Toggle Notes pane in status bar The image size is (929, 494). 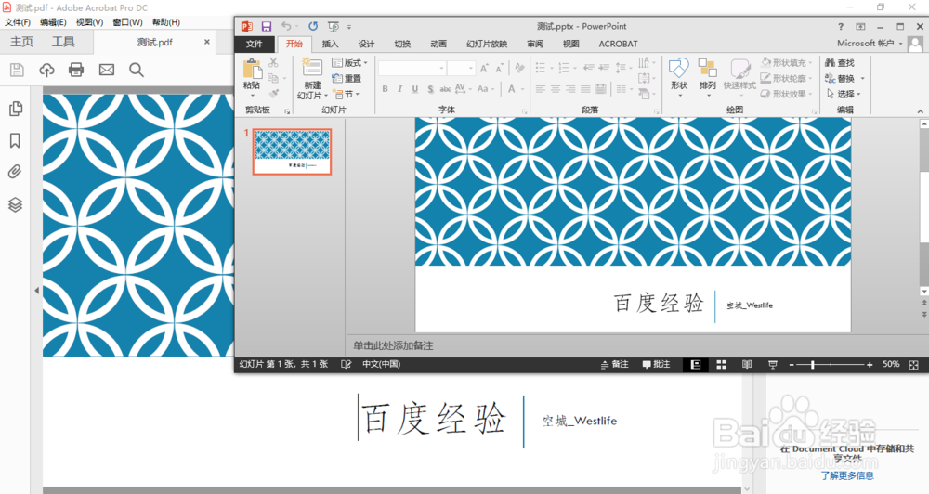click(614, 364)
